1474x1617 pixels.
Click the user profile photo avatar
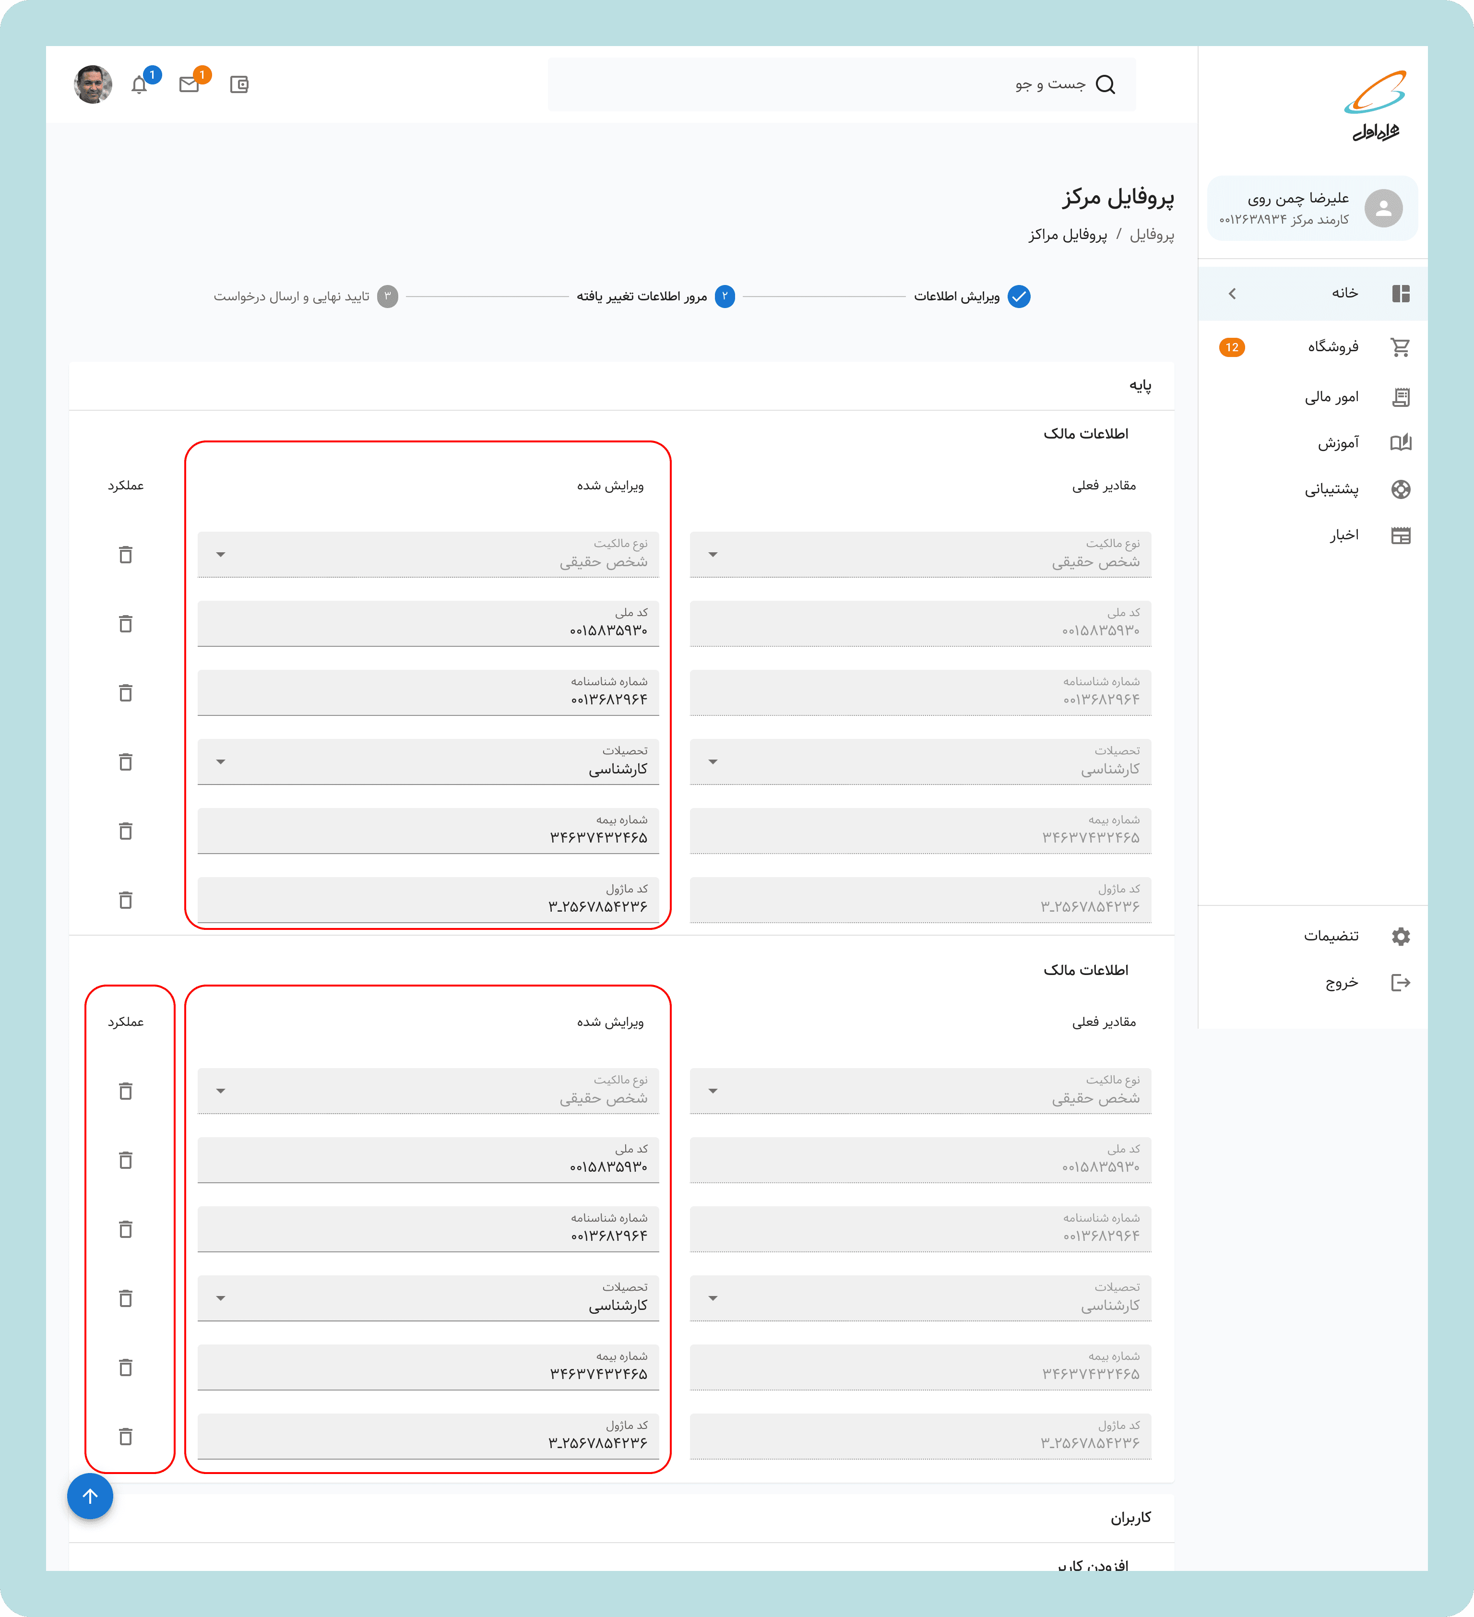pos(93,84)
